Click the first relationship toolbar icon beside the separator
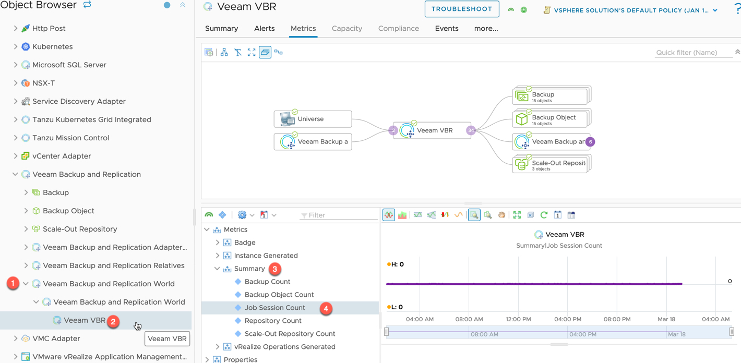Image resolution: width=741 pixels, height=363 pixels. [x=209, y=52]
